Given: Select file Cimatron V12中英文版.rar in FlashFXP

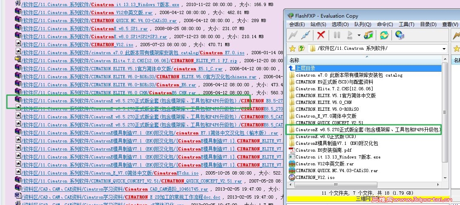Looking at the screenshot, I should pos(325,164).
